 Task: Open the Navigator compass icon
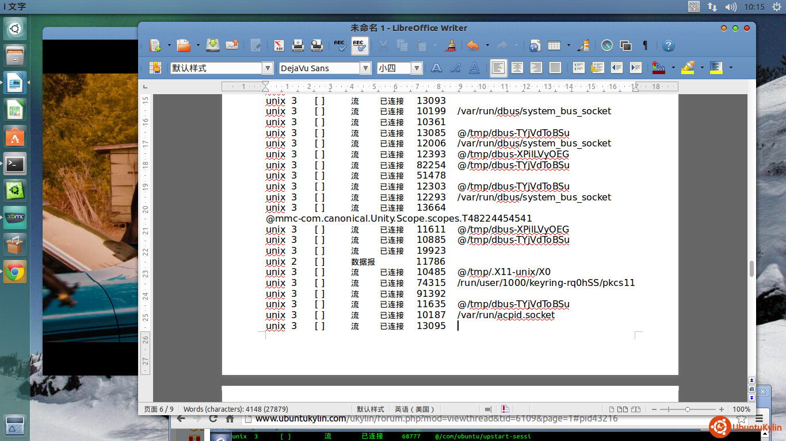click(x=607, y=46)
